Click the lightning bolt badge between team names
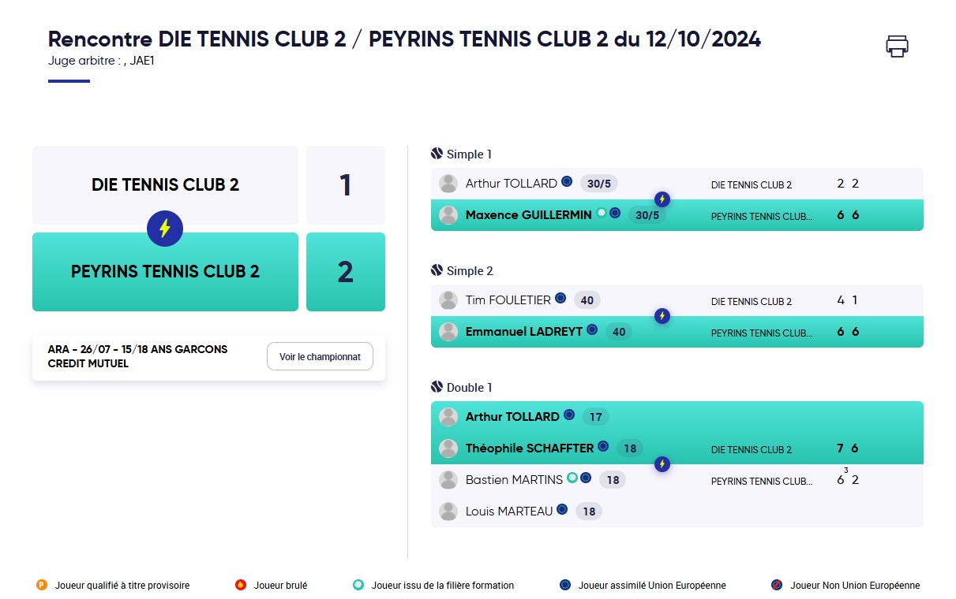Viewport: 956px width, 599px height. (165, 229)
